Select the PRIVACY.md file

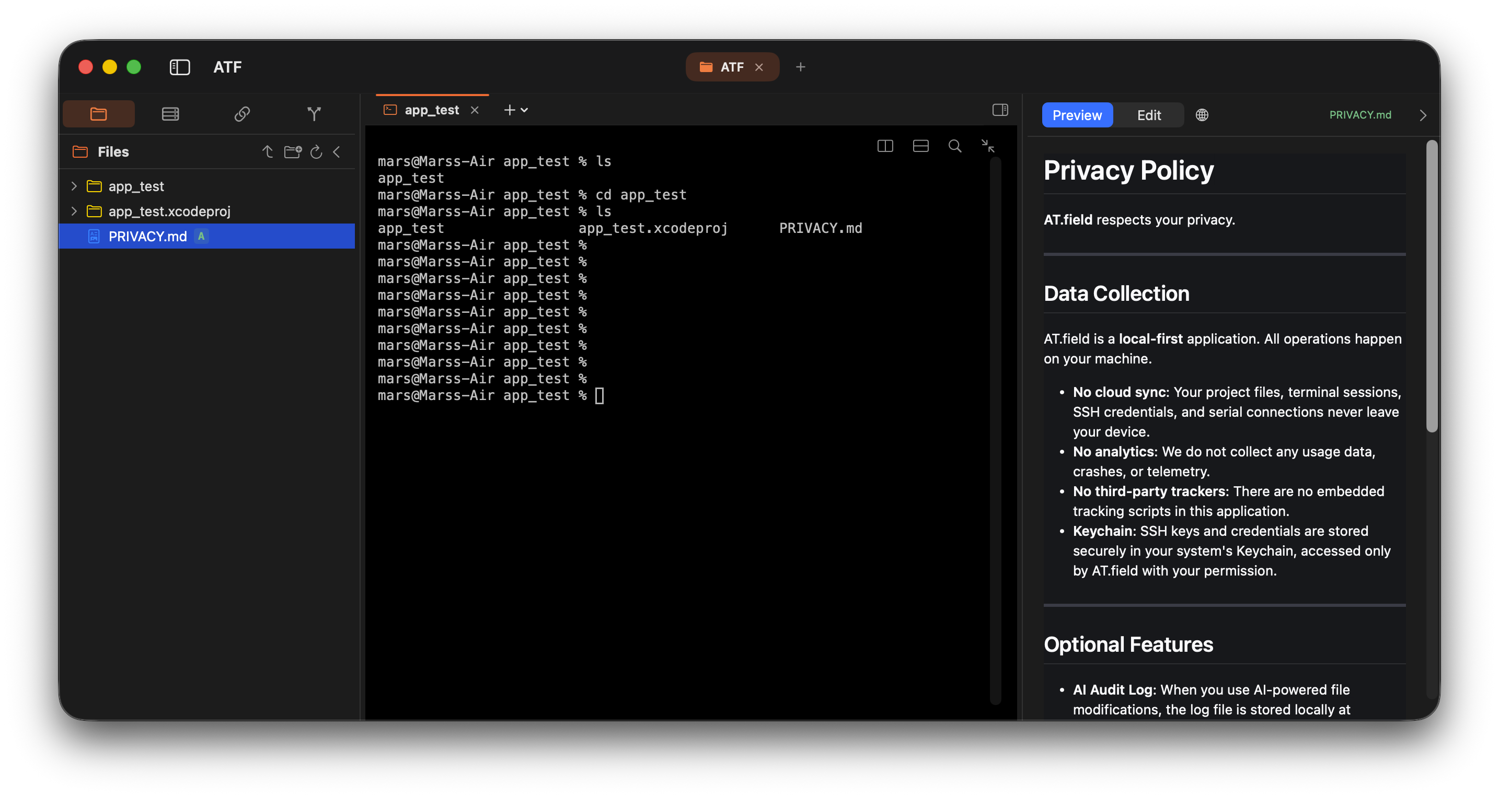pos(206,236)
